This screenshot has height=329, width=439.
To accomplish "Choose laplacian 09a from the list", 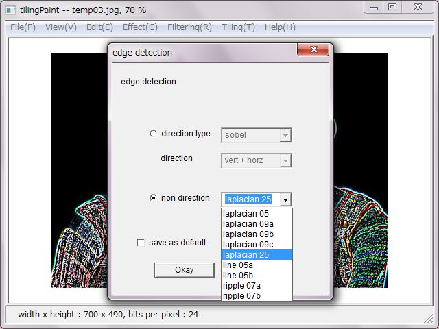I will pyautogui.click(x=257, y=224).
